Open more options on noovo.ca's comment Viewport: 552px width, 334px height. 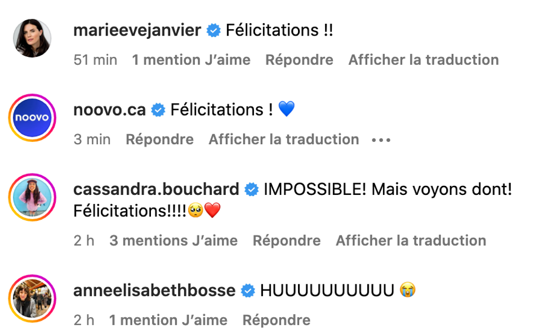[x=380, y=139]
